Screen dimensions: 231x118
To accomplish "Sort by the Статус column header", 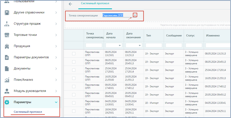I will click(190, 36).
